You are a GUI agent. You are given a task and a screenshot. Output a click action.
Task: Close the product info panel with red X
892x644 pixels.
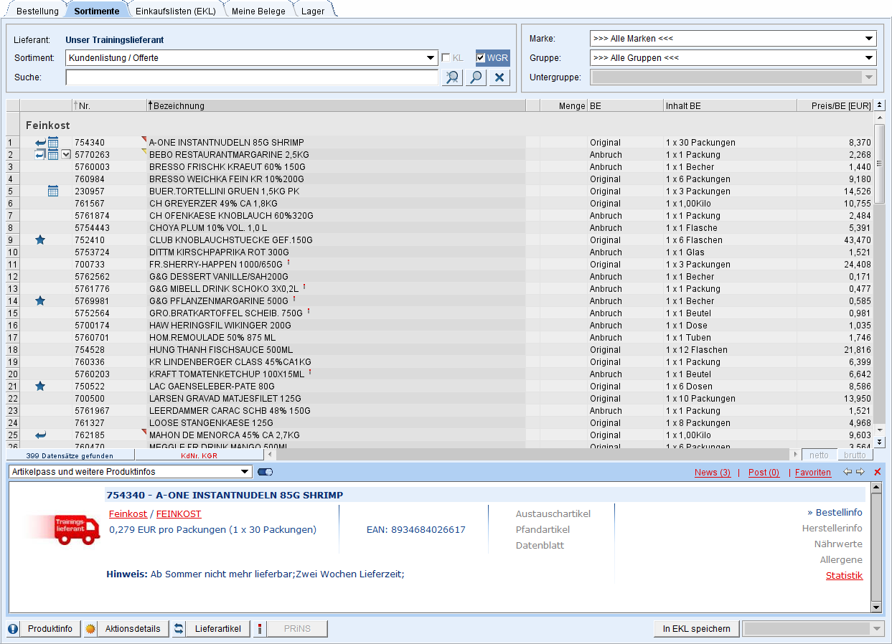click(x=877, y=472)
